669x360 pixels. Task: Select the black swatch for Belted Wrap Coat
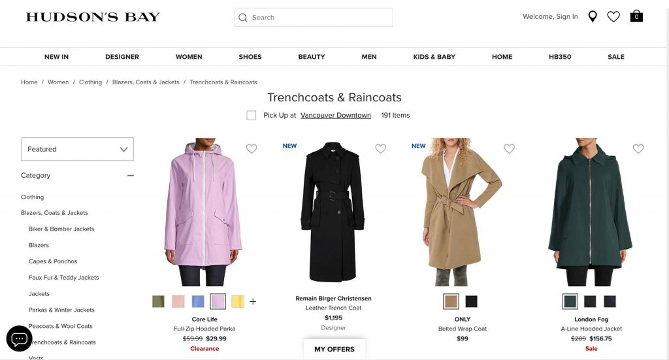(471, 302)
